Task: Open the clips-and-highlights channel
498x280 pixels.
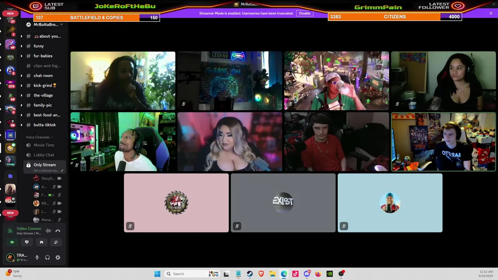Action: 44,66
